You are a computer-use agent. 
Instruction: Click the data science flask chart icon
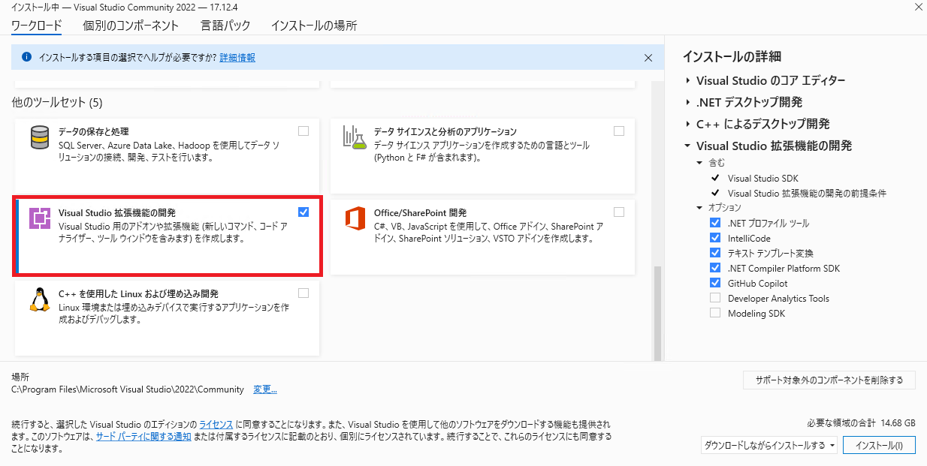tap(354, 137)
